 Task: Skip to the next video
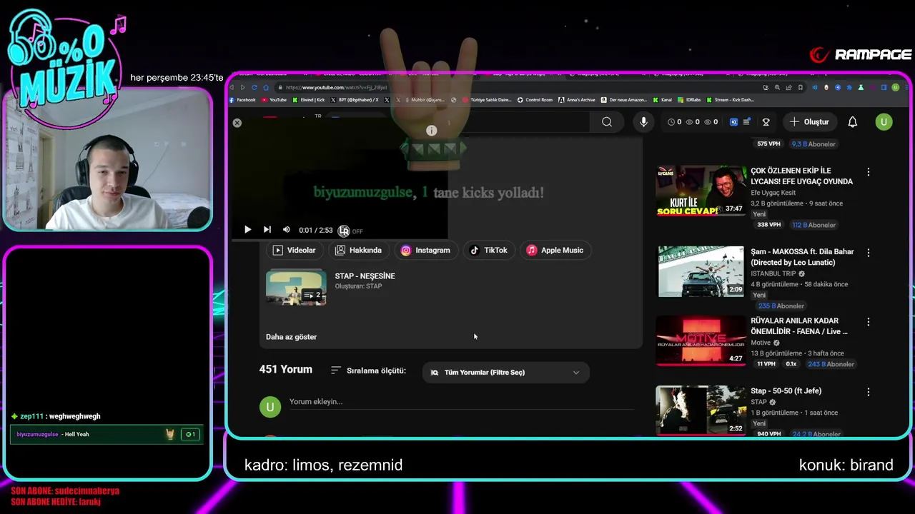tap(267, 230)
